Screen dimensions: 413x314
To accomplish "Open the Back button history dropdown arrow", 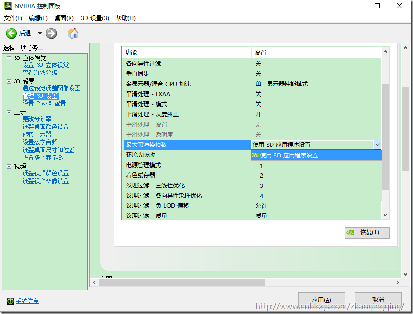I will click(40, 33).
